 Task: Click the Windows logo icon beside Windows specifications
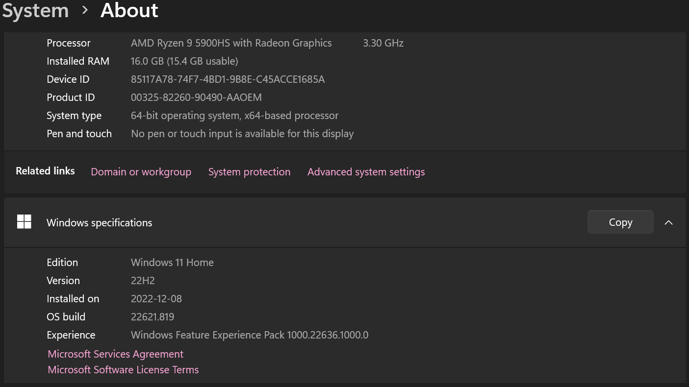pos(24,222)
